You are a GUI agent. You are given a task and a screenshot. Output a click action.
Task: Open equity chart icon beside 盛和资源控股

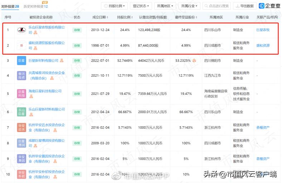35,48
